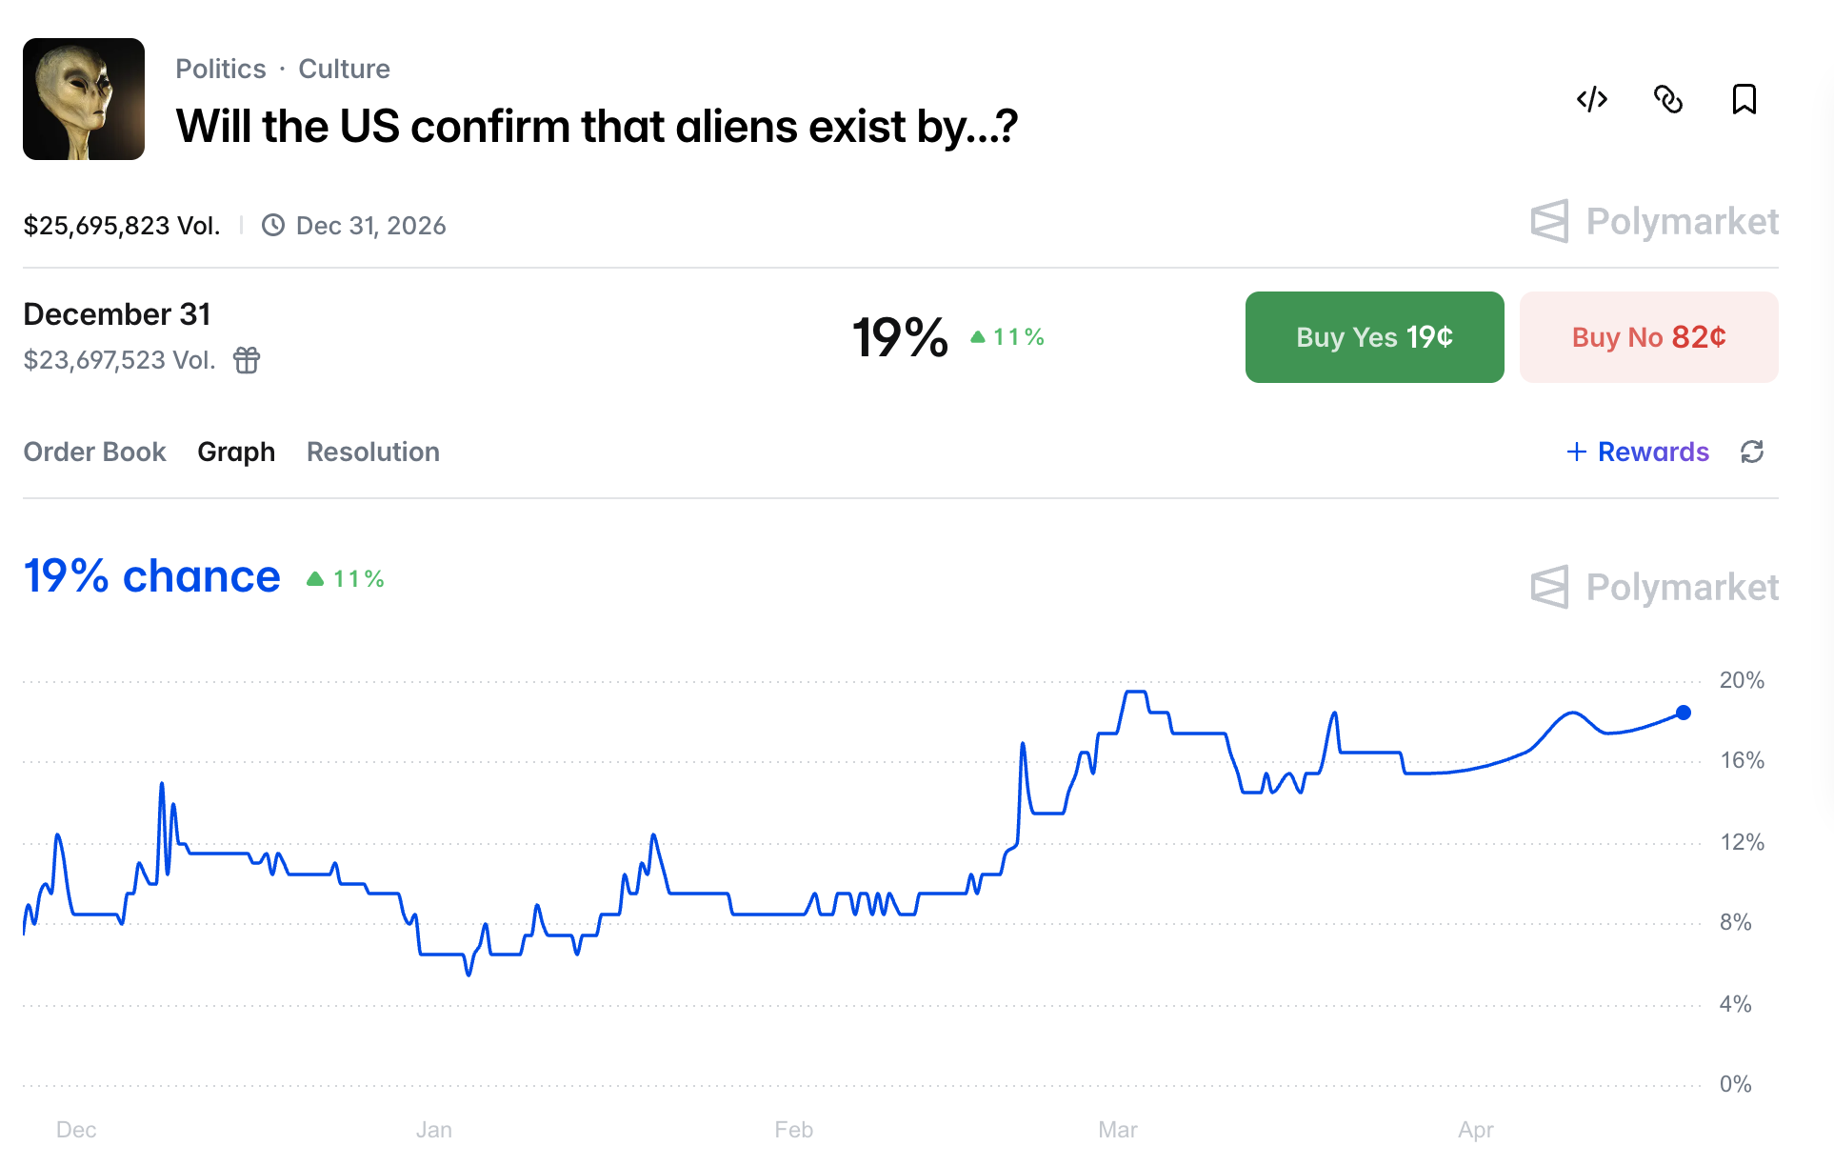Click the alien market thumbnail image
This screenshot has width=1834, height=1166.
(84, 99)
